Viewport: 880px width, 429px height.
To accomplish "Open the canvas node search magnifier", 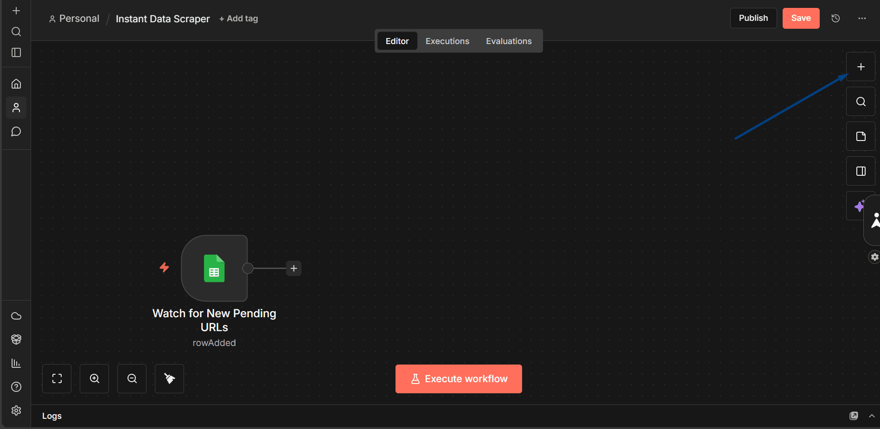I will point(861,102).
